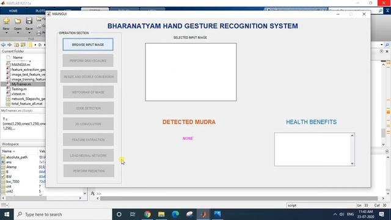Image resolution: width=391 pixels, height=220 pixels.
Task: Click the EDGE DETECTION button
Action: click(x=89, y=108)
